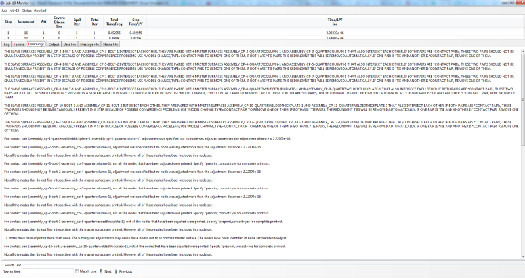Click the Aborted status text
Image resolution: width=525 pixels, height=278 pixels.
40,10
